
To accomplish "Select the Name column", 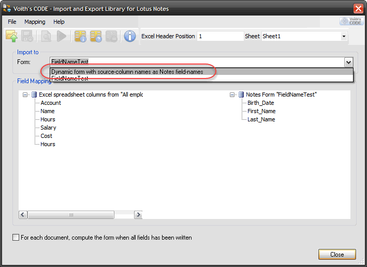I will click(48, 111).
